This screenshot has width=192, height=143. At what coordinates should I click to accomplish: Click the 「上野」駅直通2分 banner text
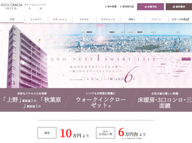tap(32, 102)
